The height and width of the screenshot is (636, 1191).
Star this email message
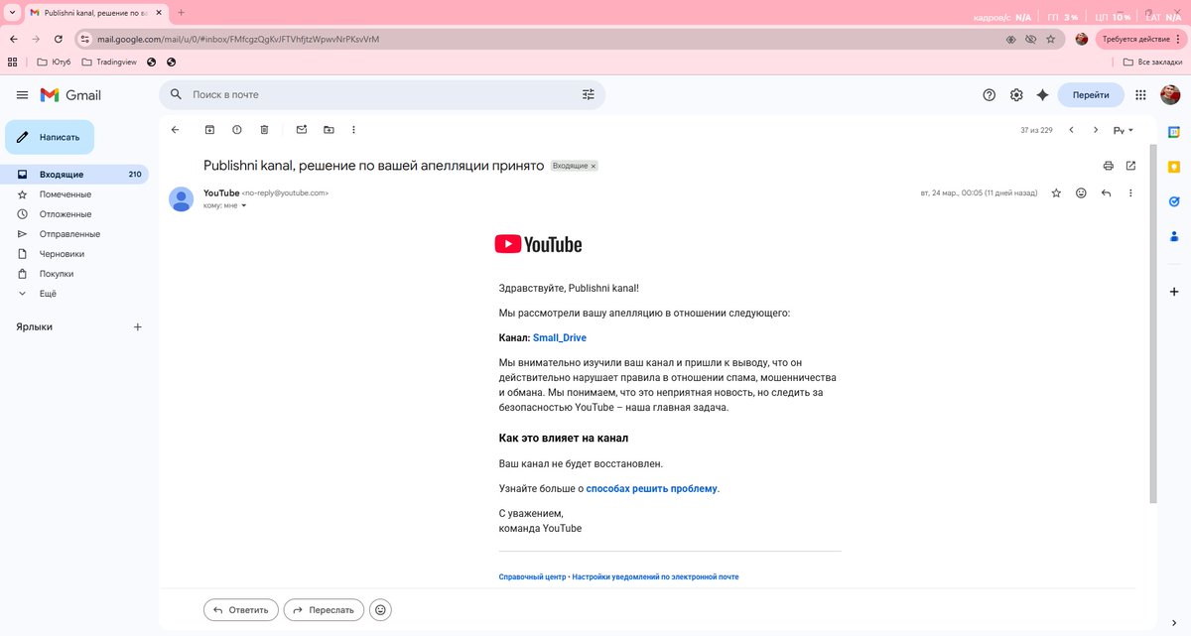pos(1056,192)
